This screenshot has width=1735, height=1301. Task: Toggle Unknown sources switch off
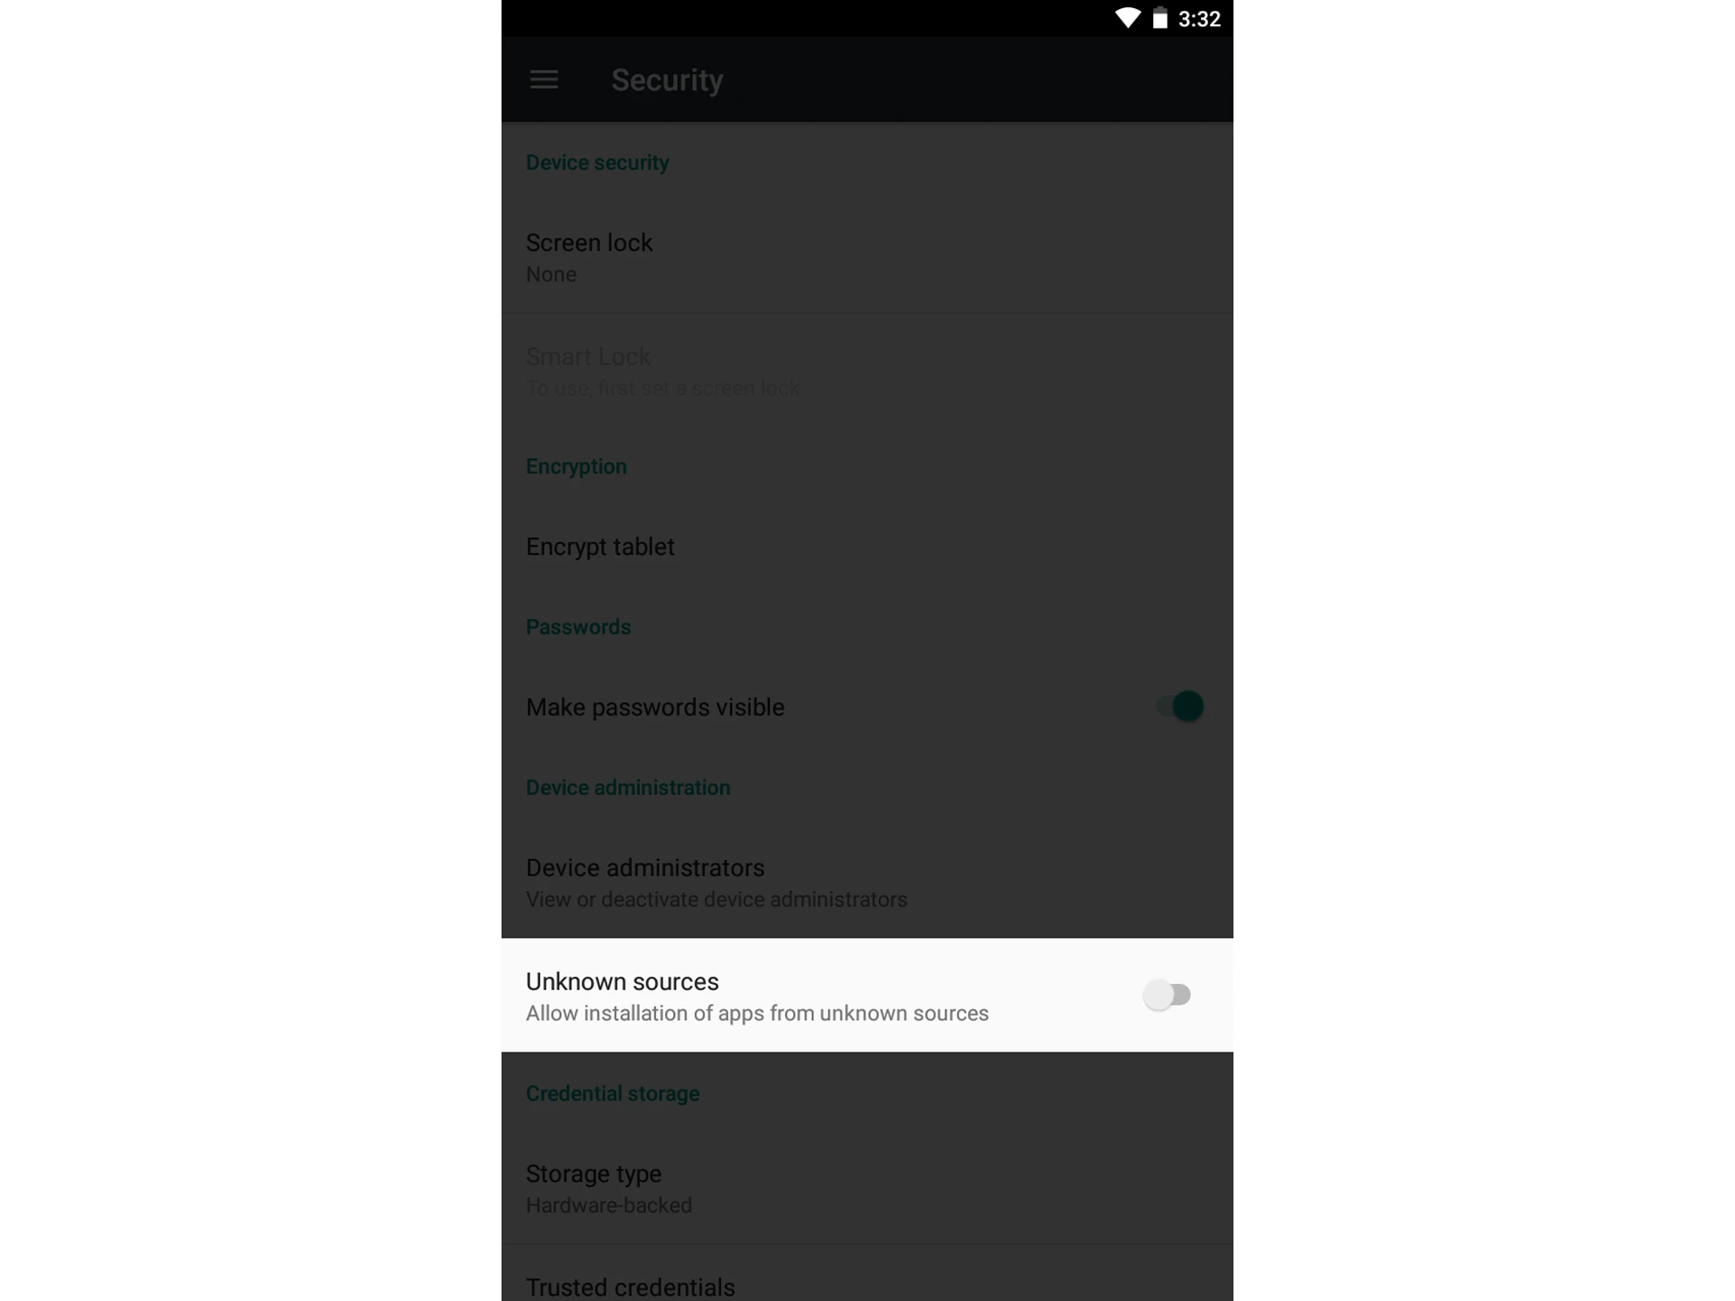coord(1168,994)
